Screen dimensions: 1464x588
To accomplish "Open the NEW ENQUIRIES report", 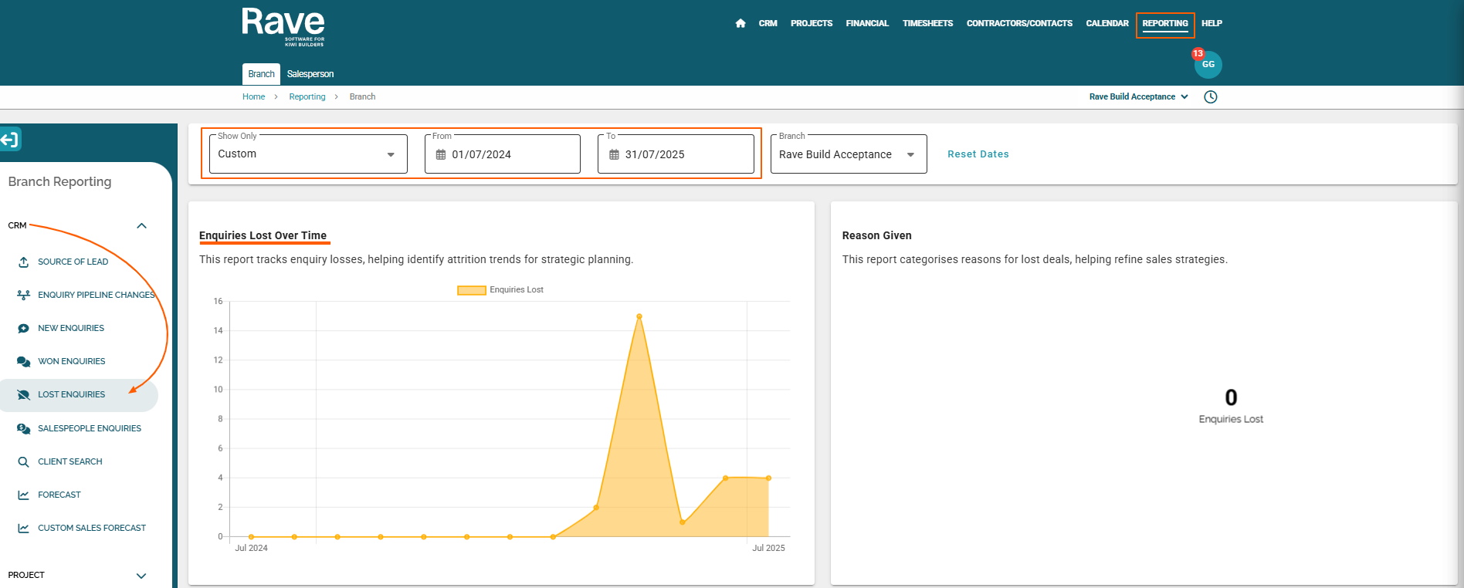I will pyautogui.click(x=71, y=329).
